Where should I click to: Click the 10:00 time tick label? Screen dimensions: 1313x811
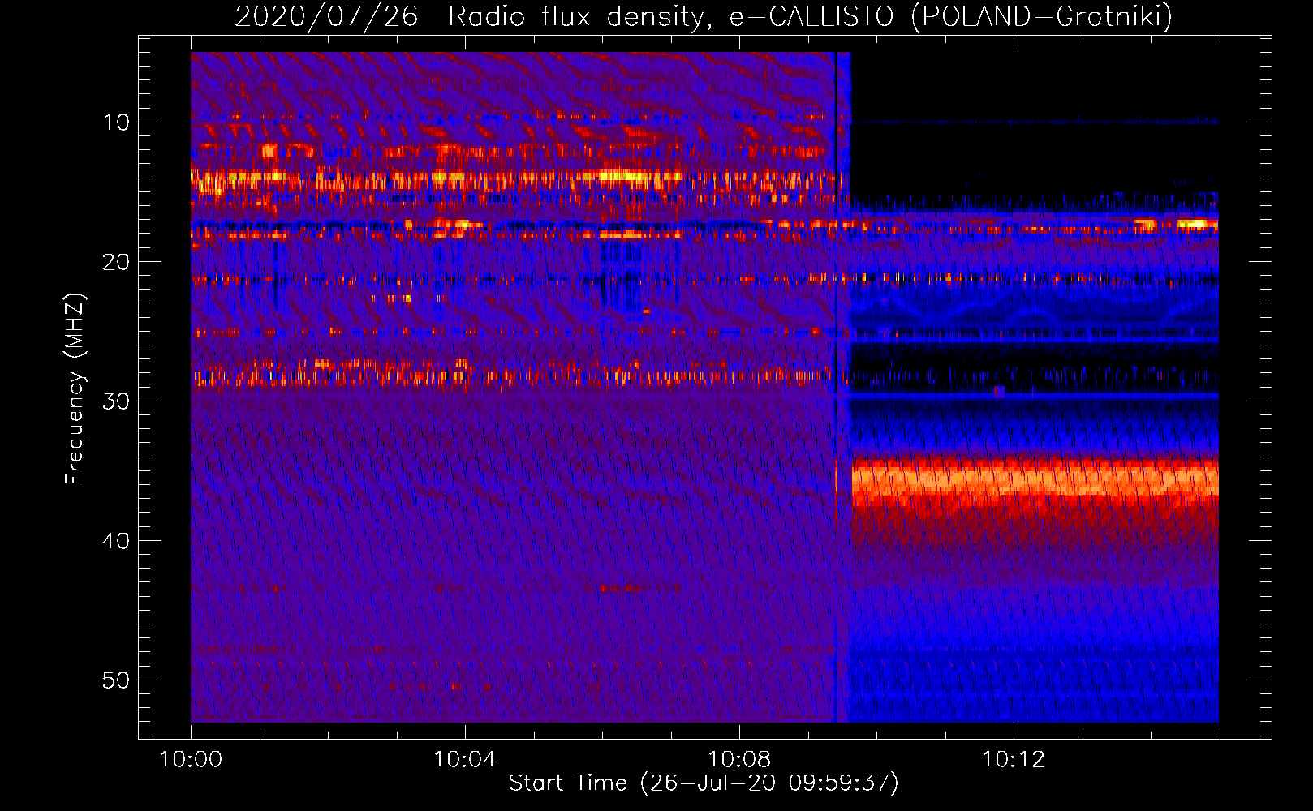[x=191, y=760]
